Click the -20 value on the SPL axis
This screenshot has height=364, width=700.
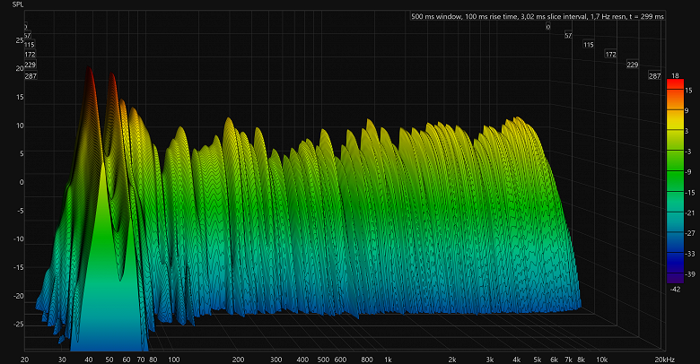(19, 296)
